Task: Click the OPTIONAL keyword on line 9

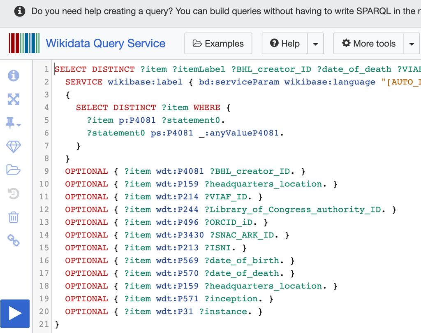Action: pyautogui.click(x=86, y=171)
